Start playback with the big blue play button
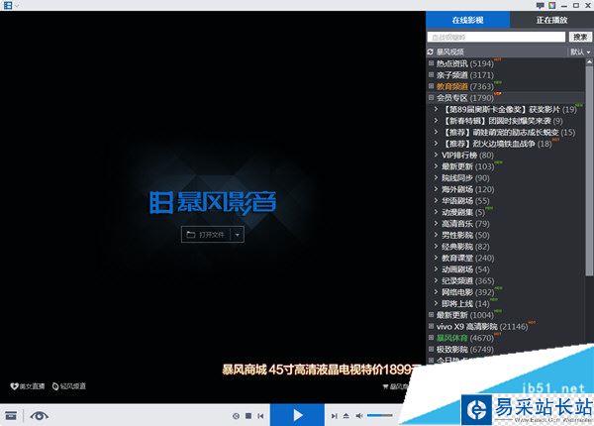 point(297,415)
